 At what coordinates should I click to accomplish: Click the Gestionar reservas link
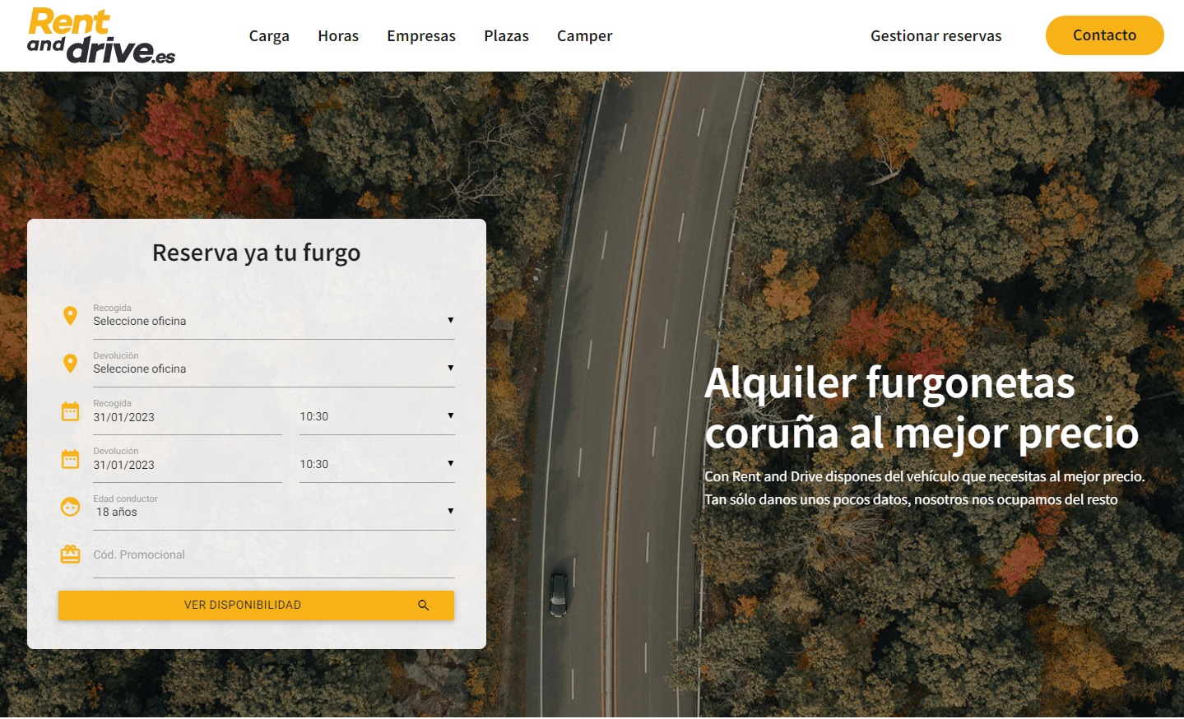[936, 36]
